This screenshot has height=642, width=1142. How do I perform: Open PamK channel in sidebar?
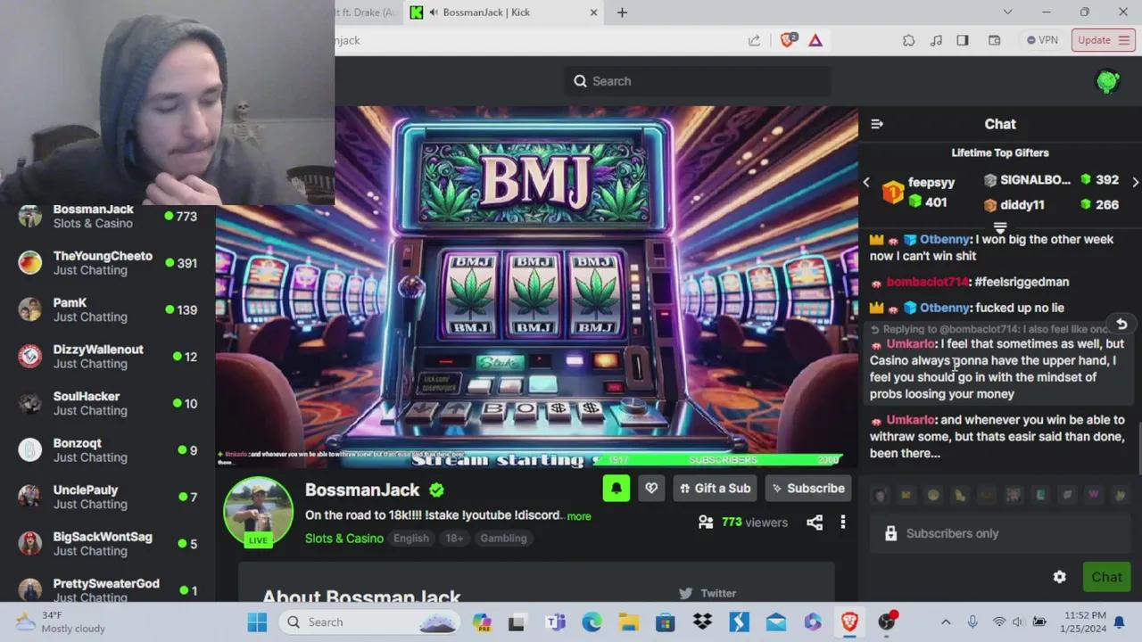coord(107,309)
